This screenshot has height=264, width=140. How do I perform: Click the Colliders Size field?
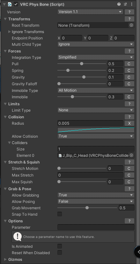point(96,149)
